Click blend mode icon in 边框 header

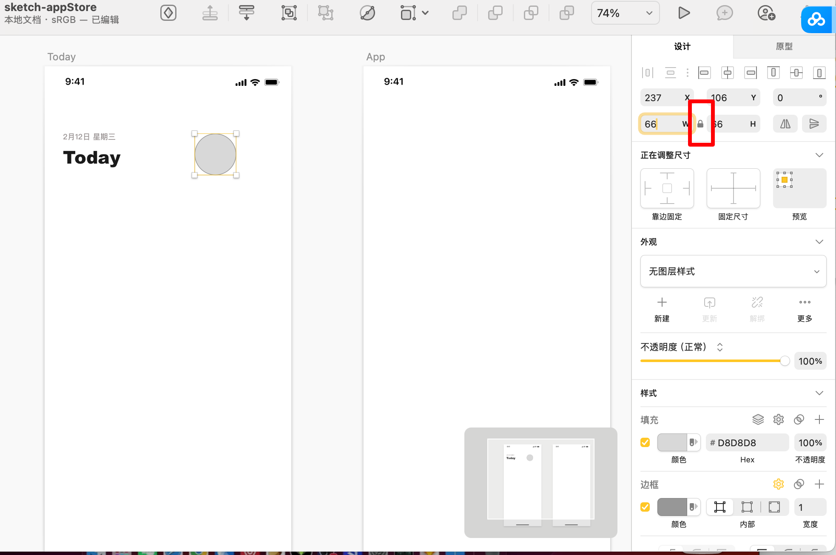point(799,484)
